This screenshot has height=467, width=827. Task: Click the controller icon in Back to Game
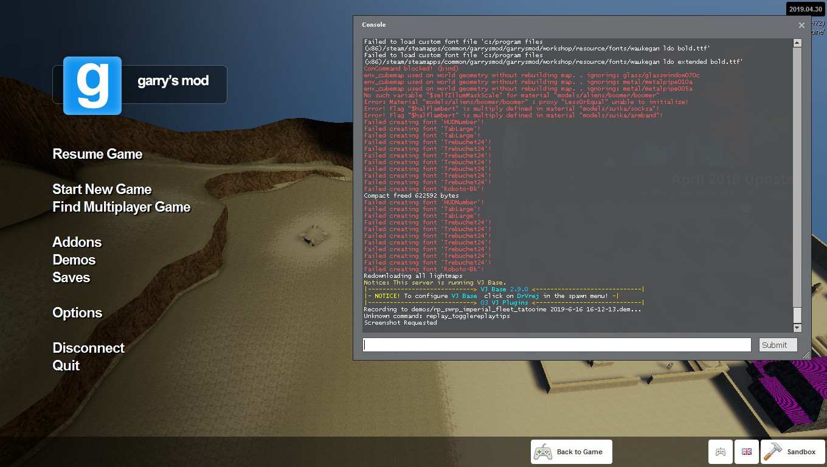pos(543,452)
